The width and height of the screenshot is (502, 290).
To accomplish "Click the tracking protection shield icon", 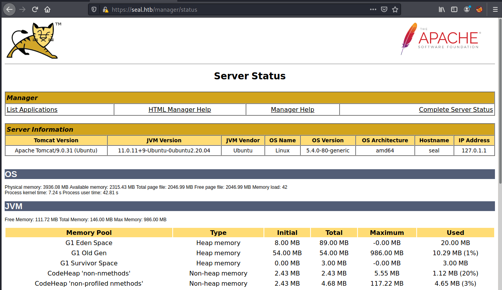I will tap(94, 9).
